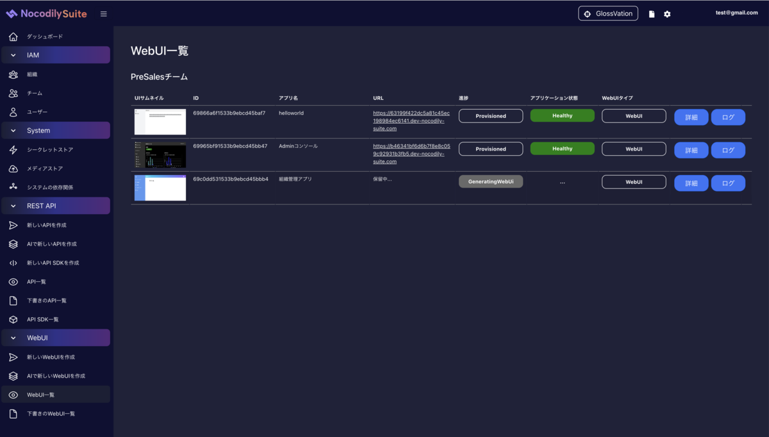Click the 組織 organization icon
Screen dimensions: 769x437
pyautogui.click(x=13, y=74)
